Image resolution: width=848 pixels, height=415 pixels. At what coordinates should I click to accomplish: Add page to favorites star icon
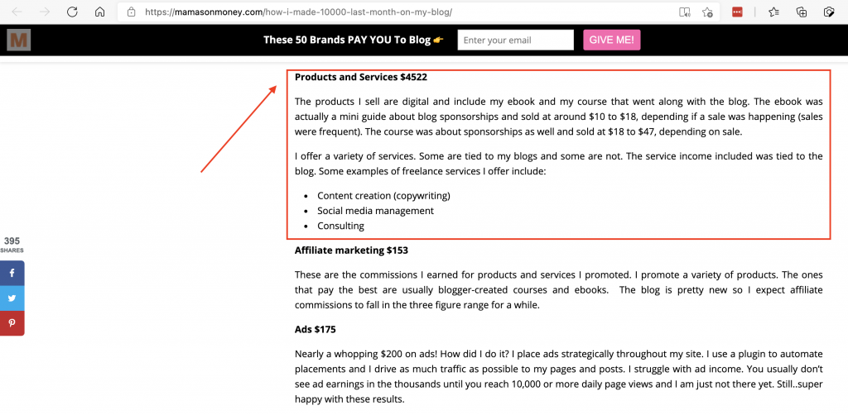tap(707, 12)
